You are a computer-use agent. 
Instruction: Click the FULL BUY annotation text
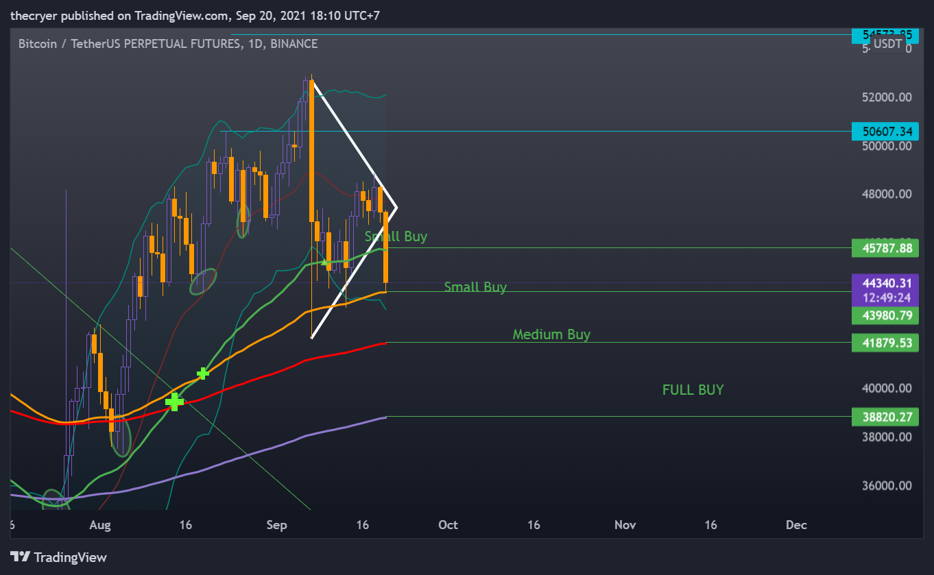(693, 390)
